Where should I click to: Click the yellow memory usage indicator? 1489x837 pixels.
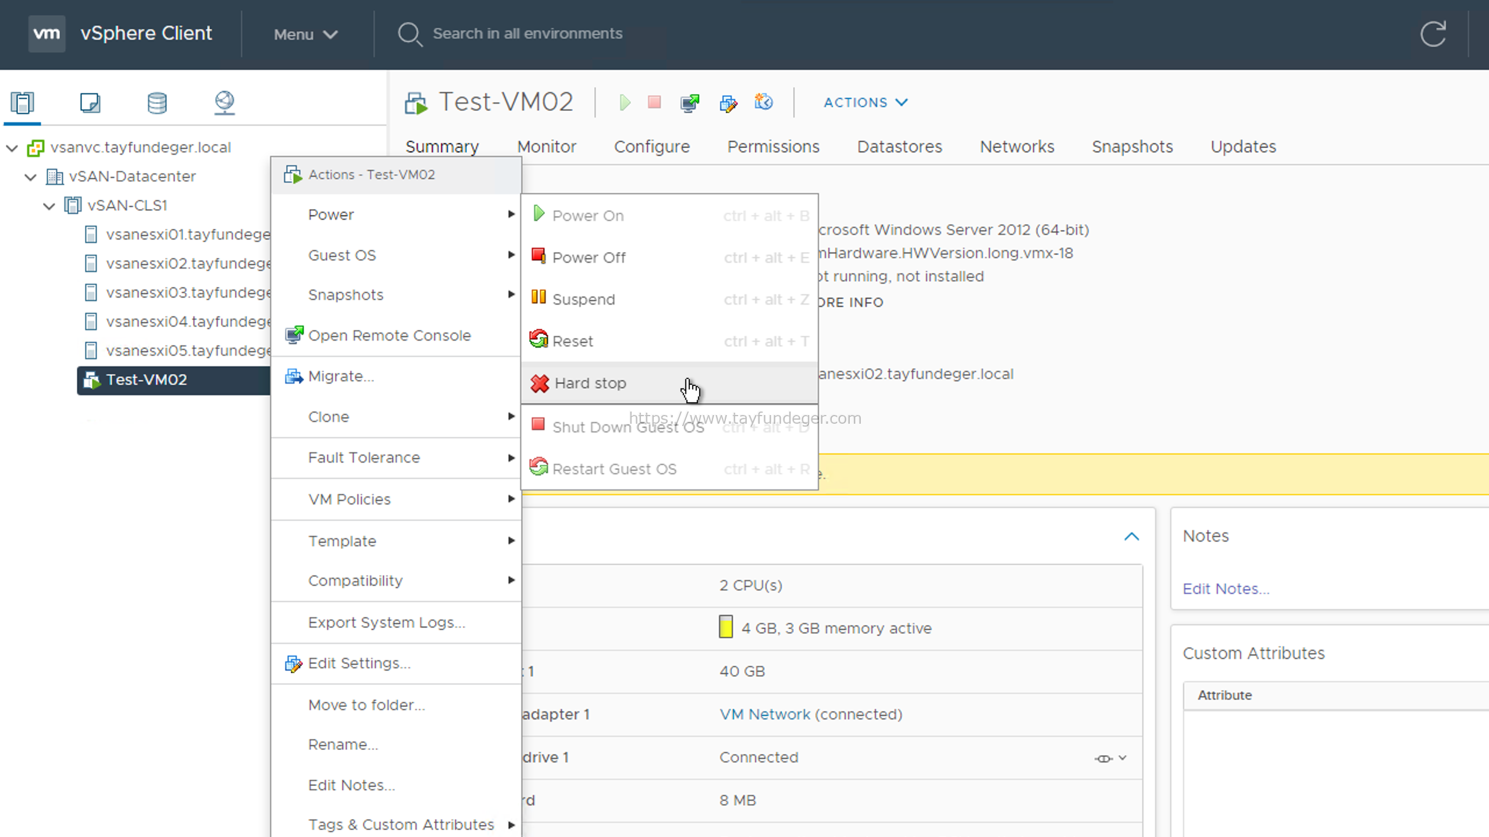point(725,627)
